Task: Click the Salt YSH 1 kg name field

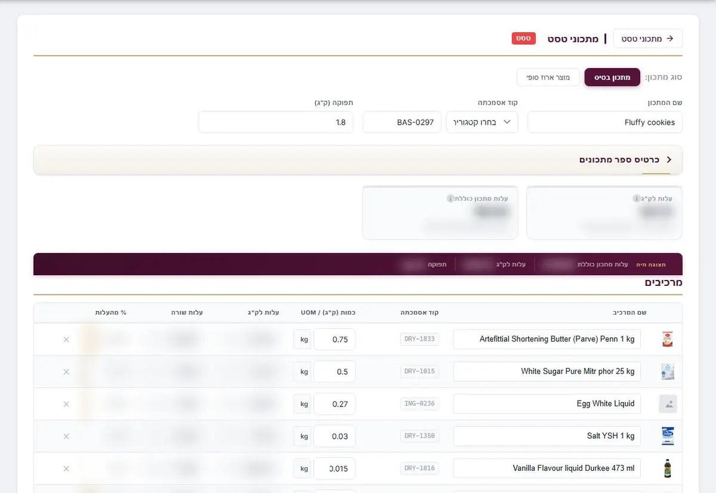Action: pyautogui.click(x=547, y=436)
